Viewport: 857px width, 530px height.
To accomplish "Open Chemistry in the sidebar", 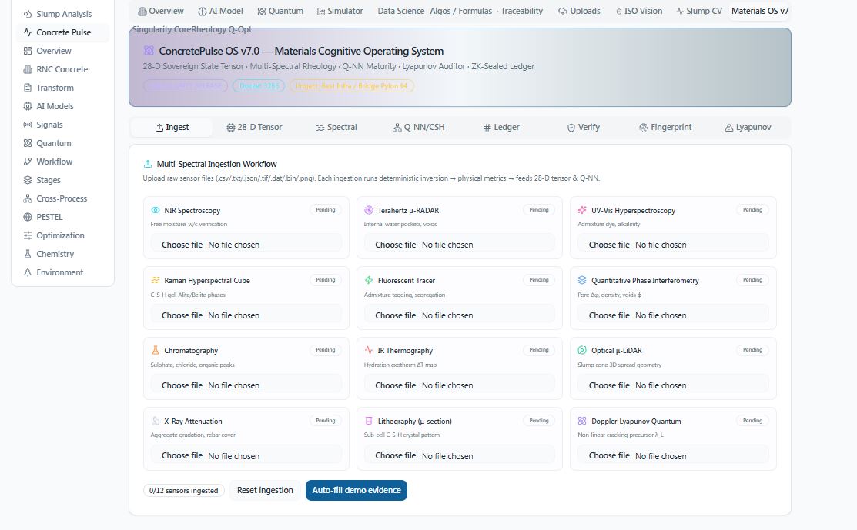I will pos(55,254).
